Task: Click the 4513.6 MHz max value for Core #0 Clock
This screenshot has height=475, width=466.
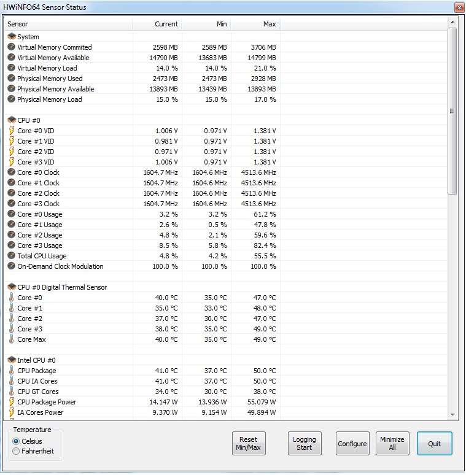Action: [x=258, y=172]
